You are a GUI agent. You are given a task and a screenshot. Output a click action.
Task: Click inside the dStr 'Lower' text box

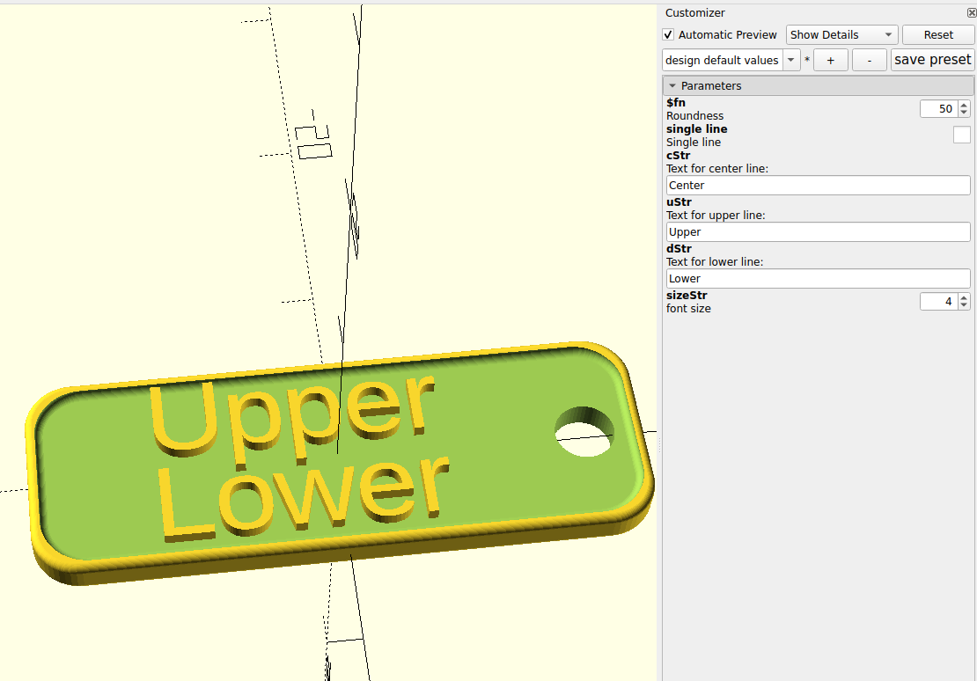pyautogui.click(x=818, y=278)
